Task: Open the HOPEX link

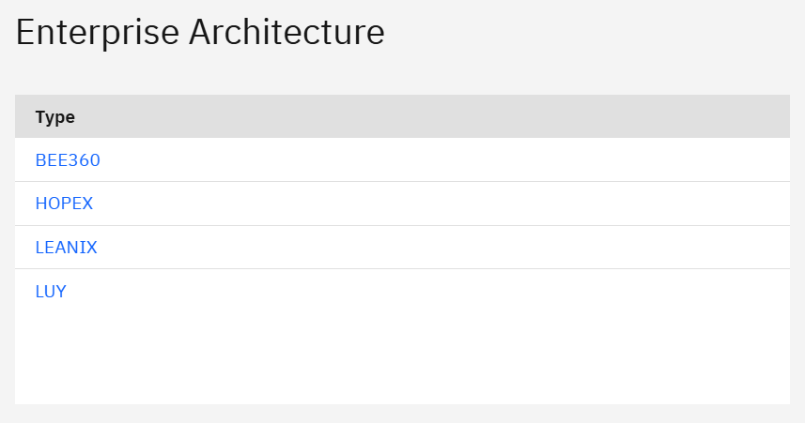Action: click(64, 204)
